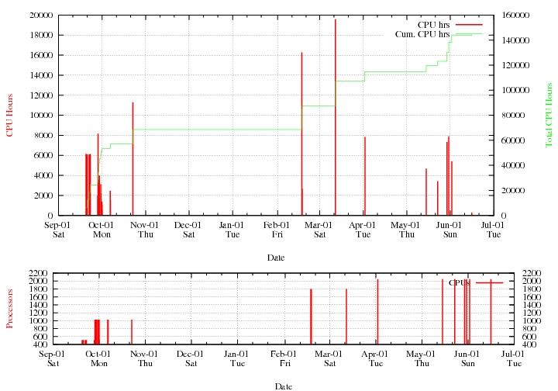Click the 'Mar-01 Sat' label on bottom chart
Viewport: 558px width, 391px height.
[329, 358]
